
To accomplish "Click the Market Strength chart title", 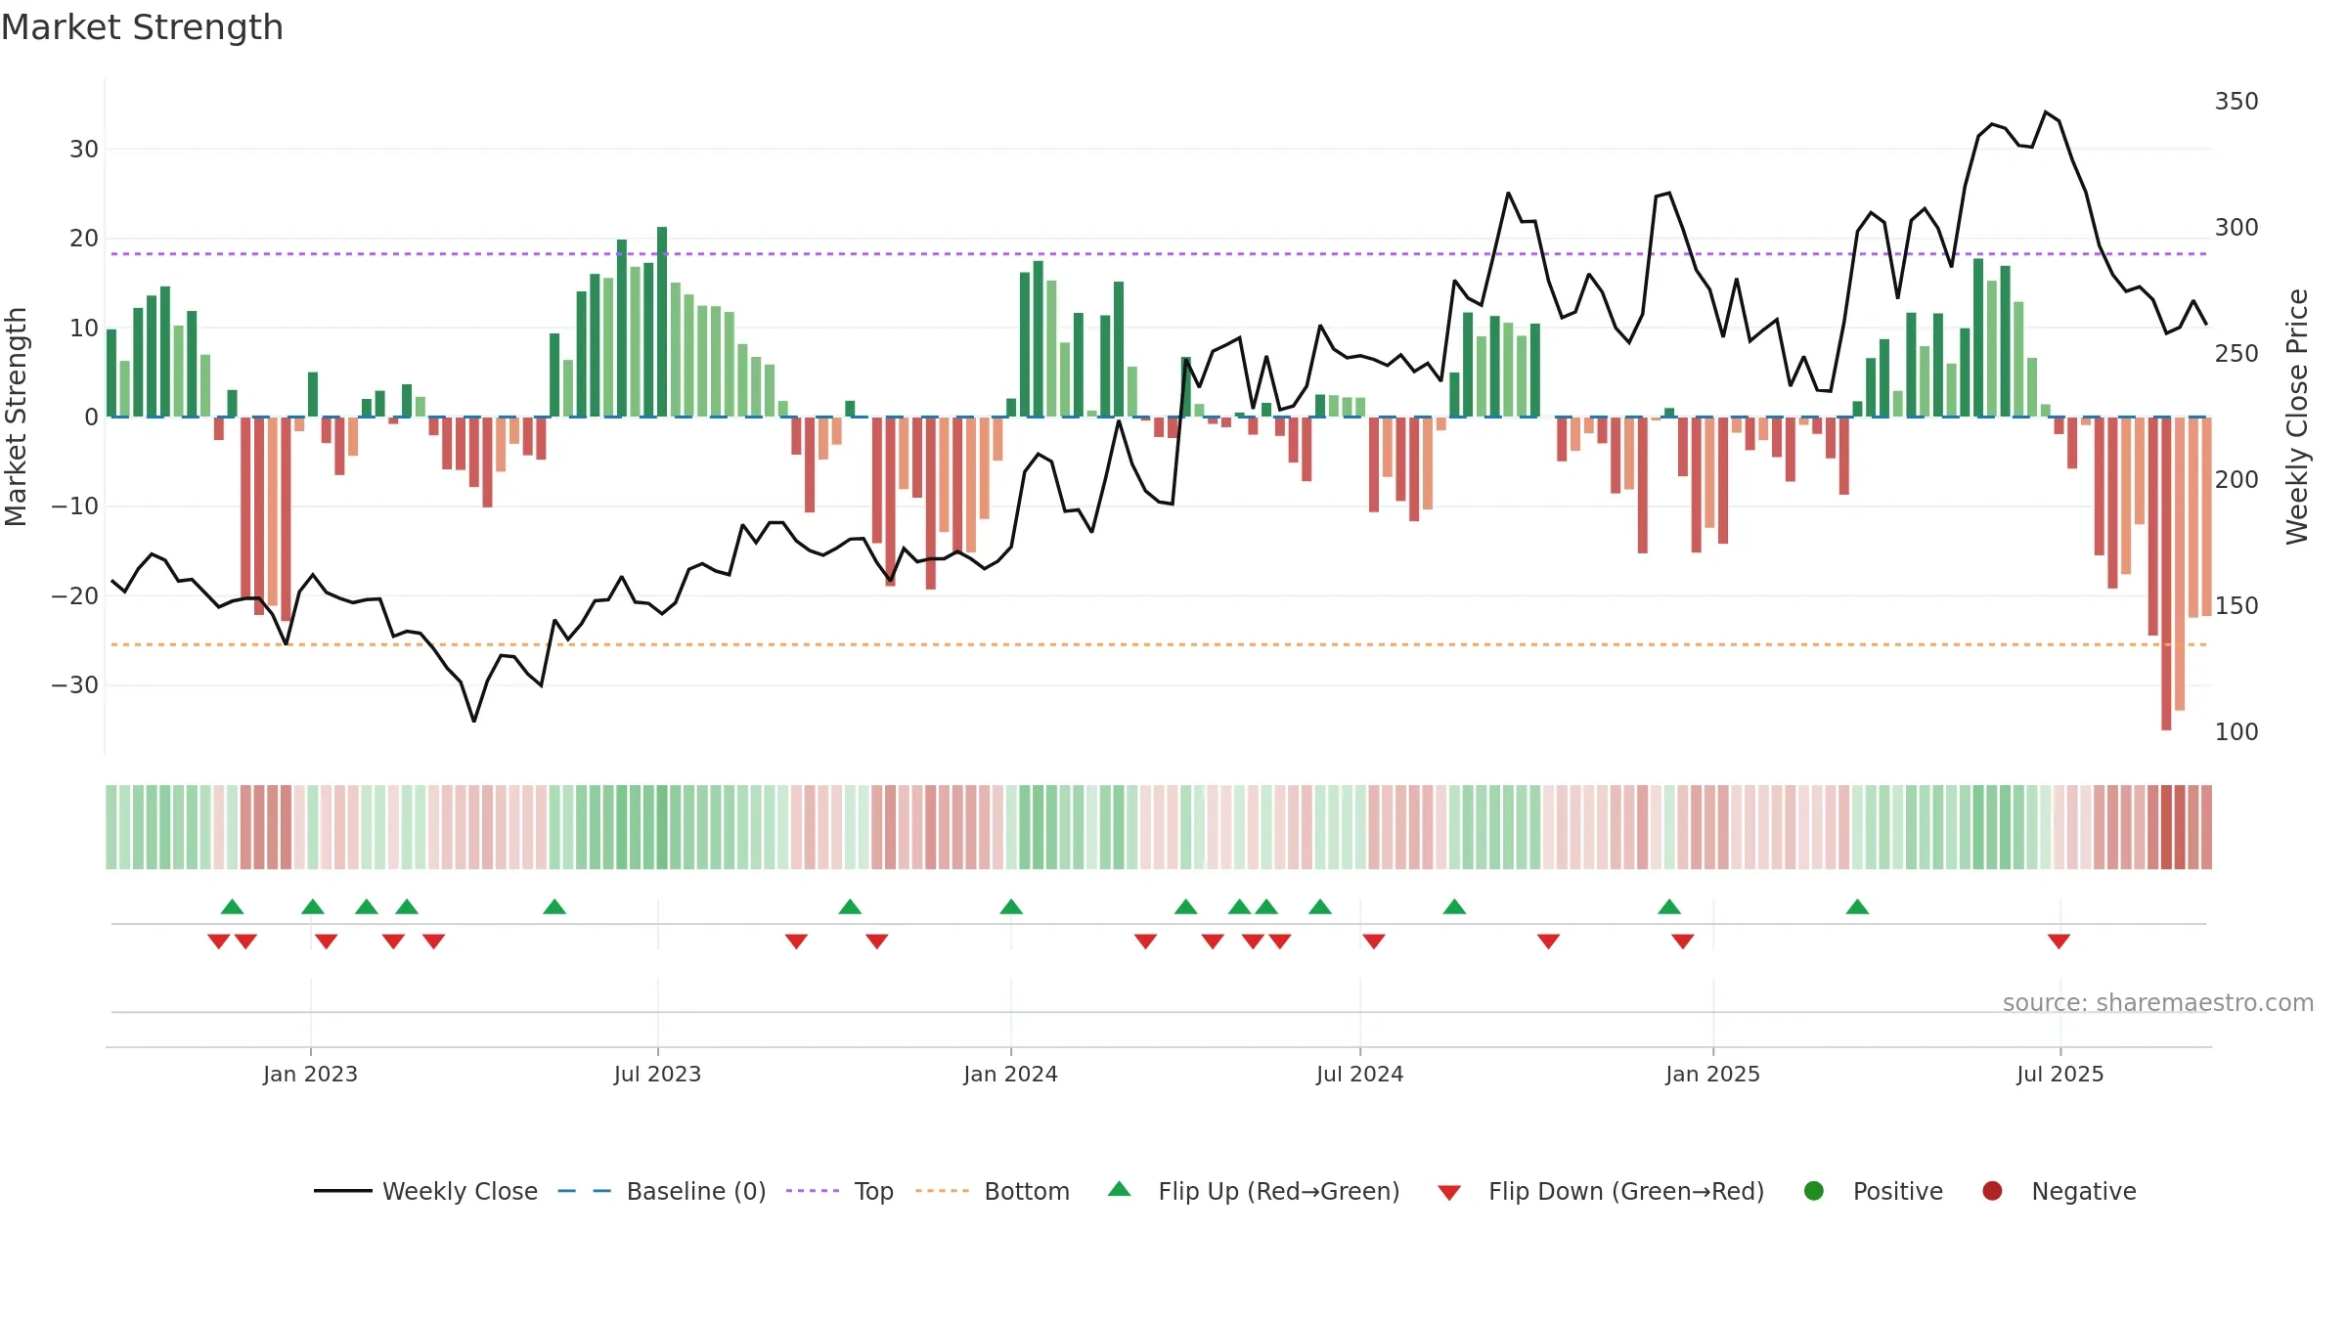I will (142, 27).
